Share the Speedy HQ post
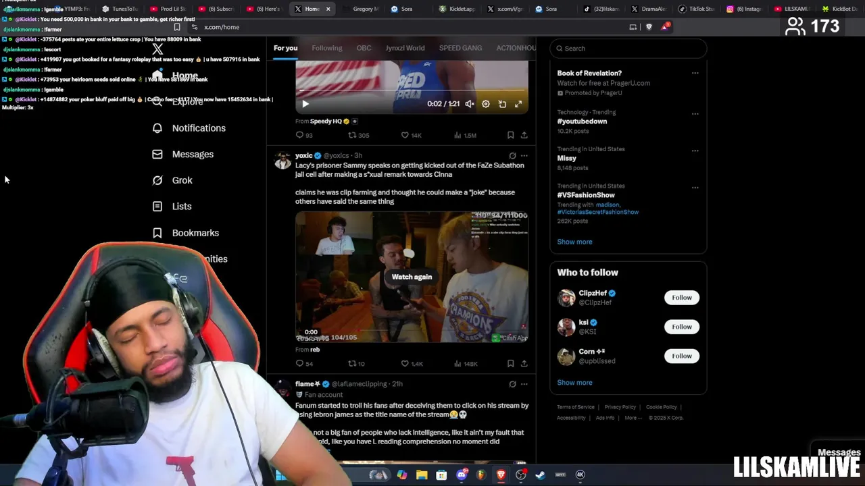The image size is (865, 486). tap(524, 135)
